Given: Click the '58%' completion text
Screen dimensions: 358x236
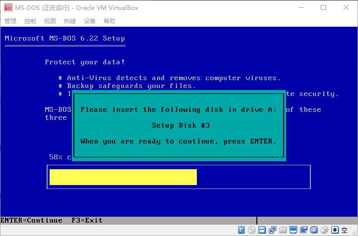Looking at the screenshot, I should click(56, 157).
